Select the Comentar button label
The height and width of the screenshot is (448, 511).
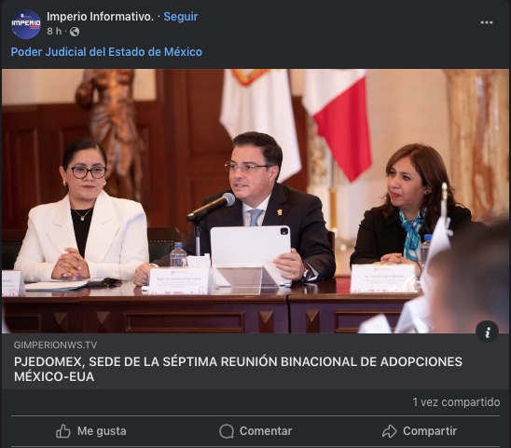coord(266,431)
